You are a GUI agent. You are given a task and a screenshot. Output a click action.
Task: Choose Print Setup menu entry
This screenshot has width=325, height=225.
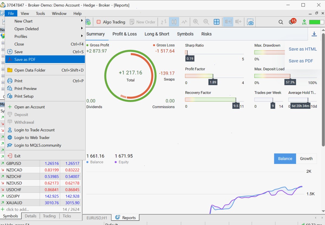click(45, 96)
